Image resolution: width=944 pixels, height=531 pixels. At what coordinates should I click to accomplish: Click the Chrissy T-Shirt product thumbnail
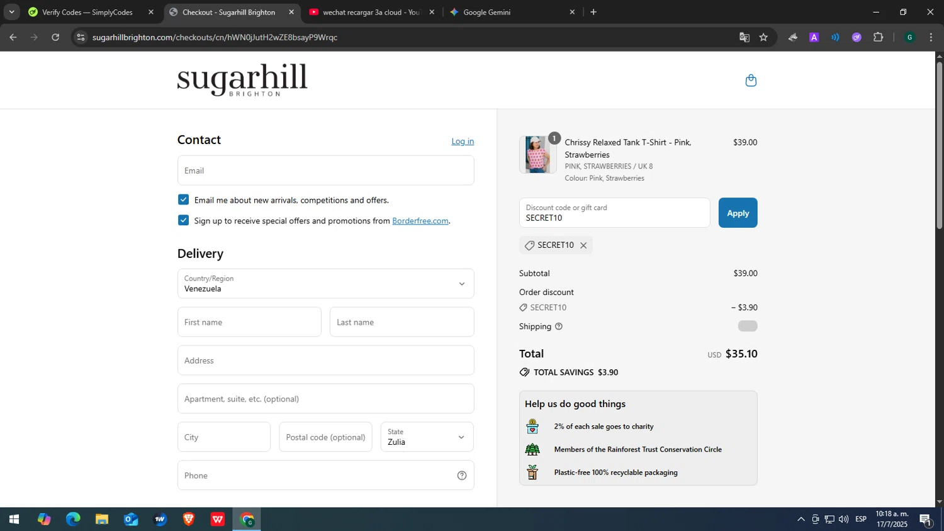point(537,154)
